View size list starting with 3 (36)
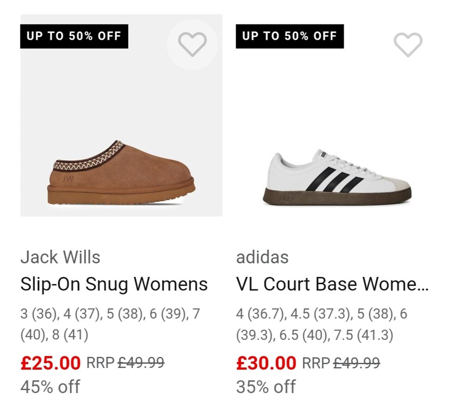Viewport: 459px width, 416px height. 110,324
